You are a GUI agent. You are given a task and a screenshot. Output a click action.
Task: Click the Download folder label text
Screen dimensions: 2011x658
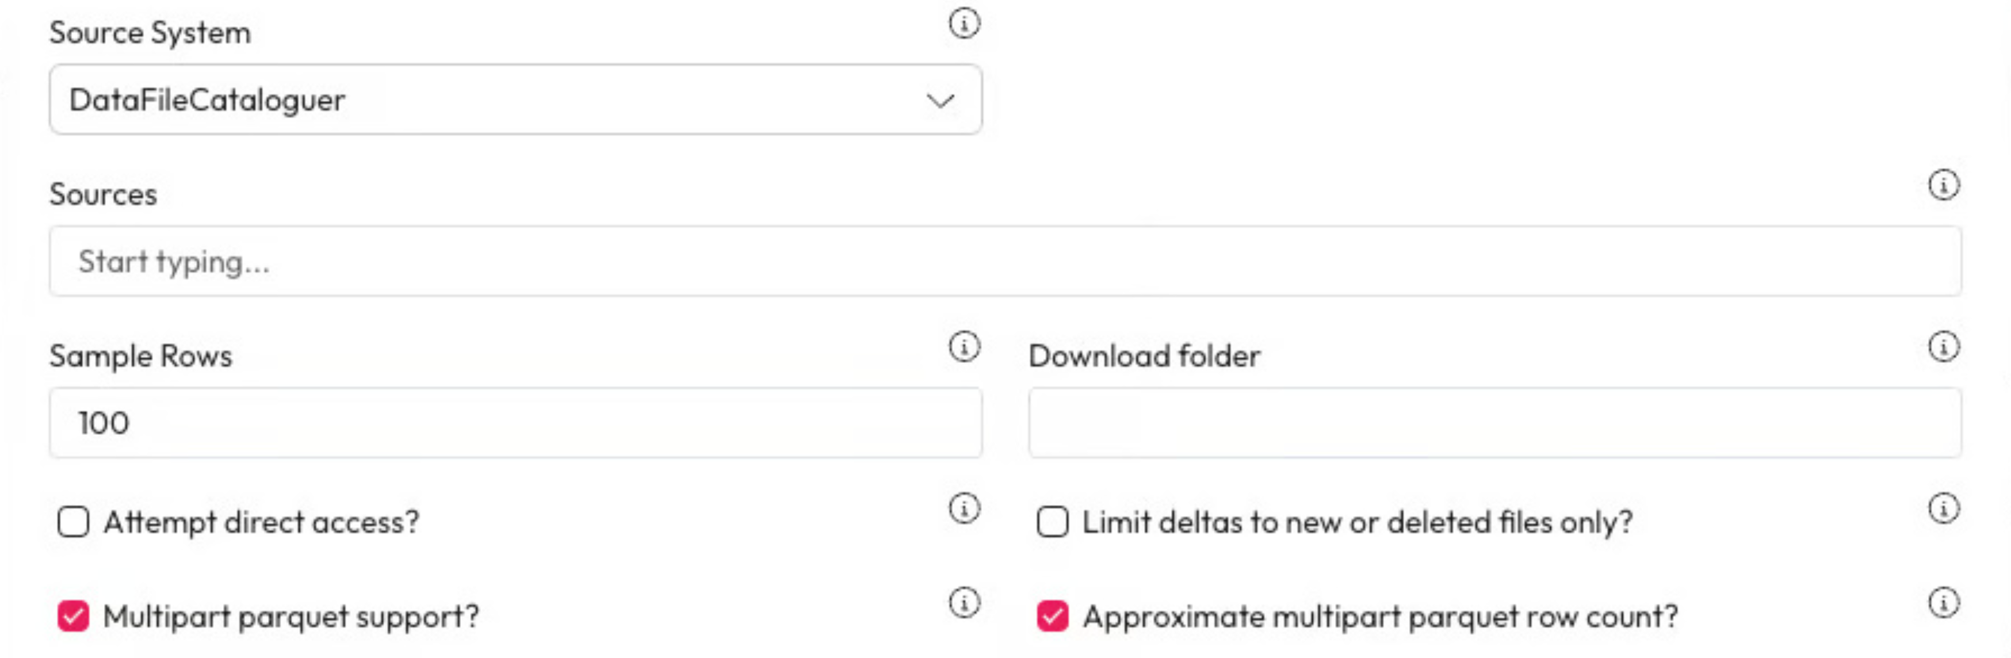click(1144, 356)
